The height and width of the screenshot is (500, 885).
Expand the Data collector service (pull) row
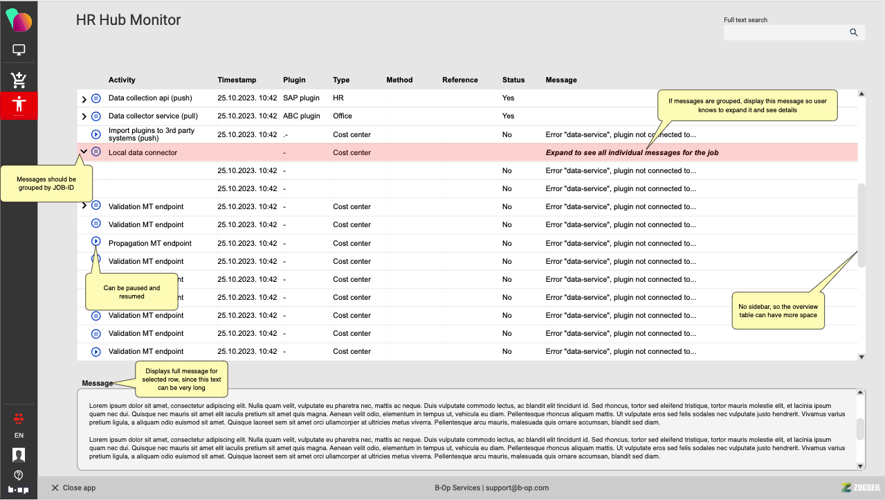(84, 116)
